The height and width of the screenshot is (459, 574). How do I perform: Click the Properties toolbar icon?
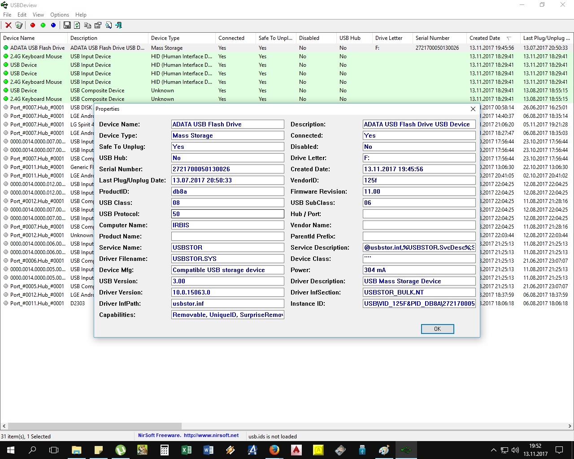[x=98, y=25]
